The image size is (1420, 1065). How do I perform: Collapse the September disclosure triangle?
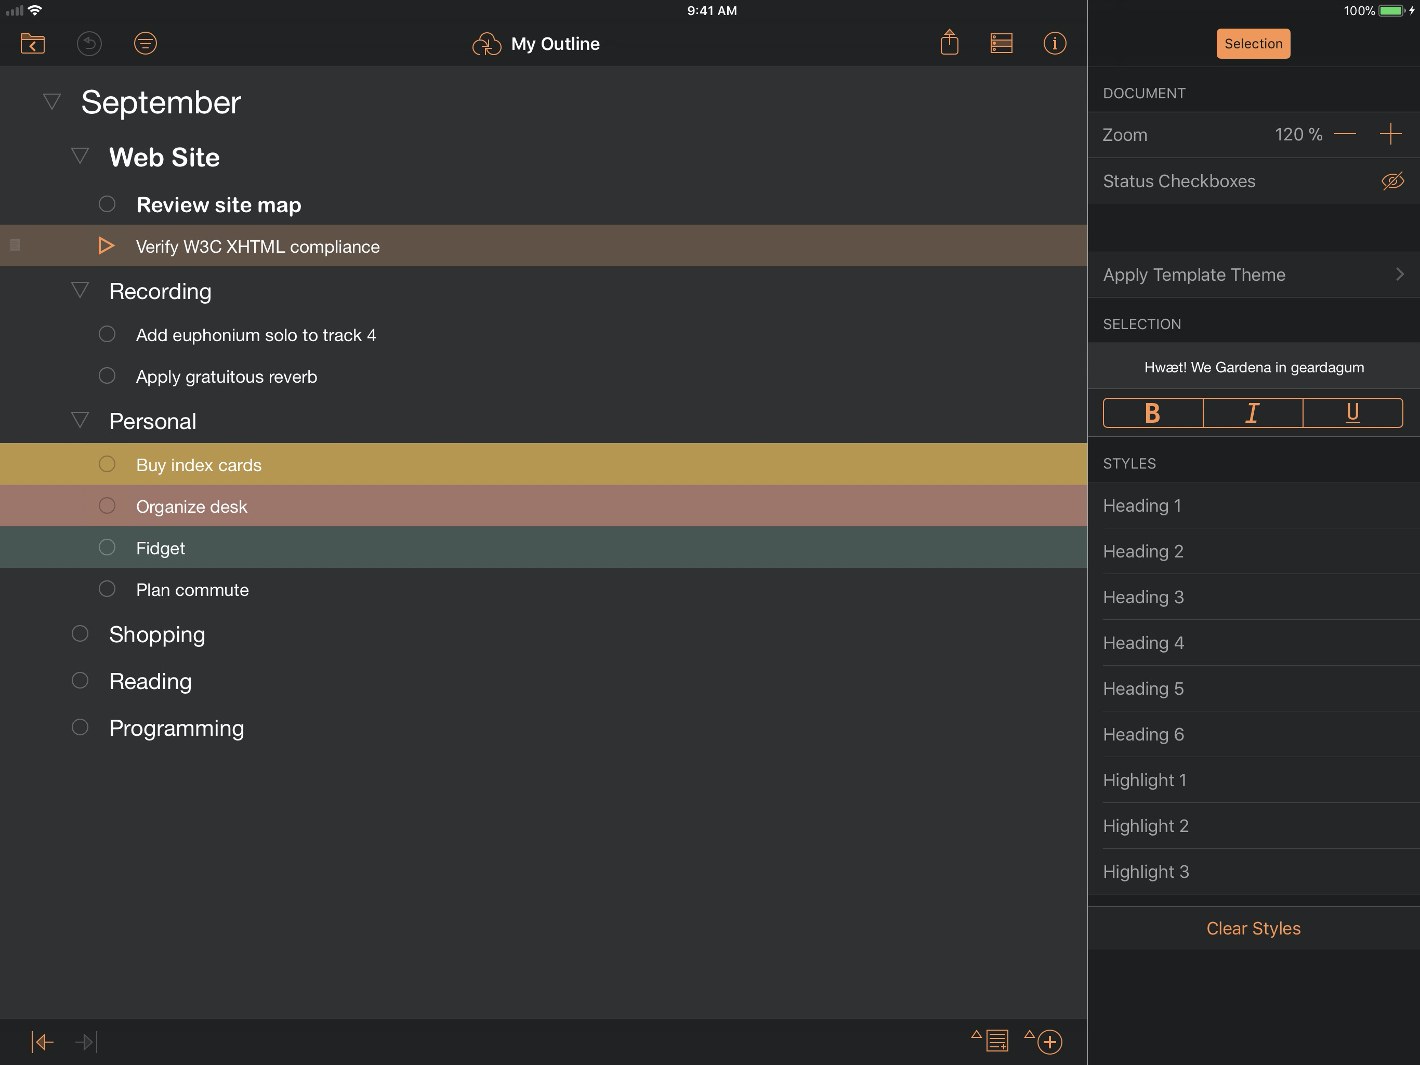[52, 101]
